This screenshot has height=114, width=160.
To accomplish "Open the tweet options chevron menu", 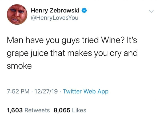I will [x=151, y=11].
